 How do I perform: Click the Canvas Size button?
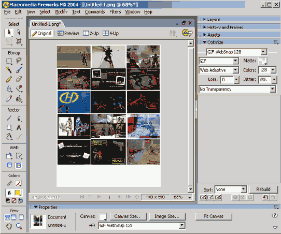click(128, 216)
